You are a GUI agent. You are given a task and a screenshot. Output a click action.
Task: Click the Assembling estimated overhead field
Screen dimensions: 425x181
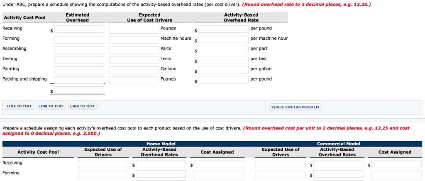79,50
